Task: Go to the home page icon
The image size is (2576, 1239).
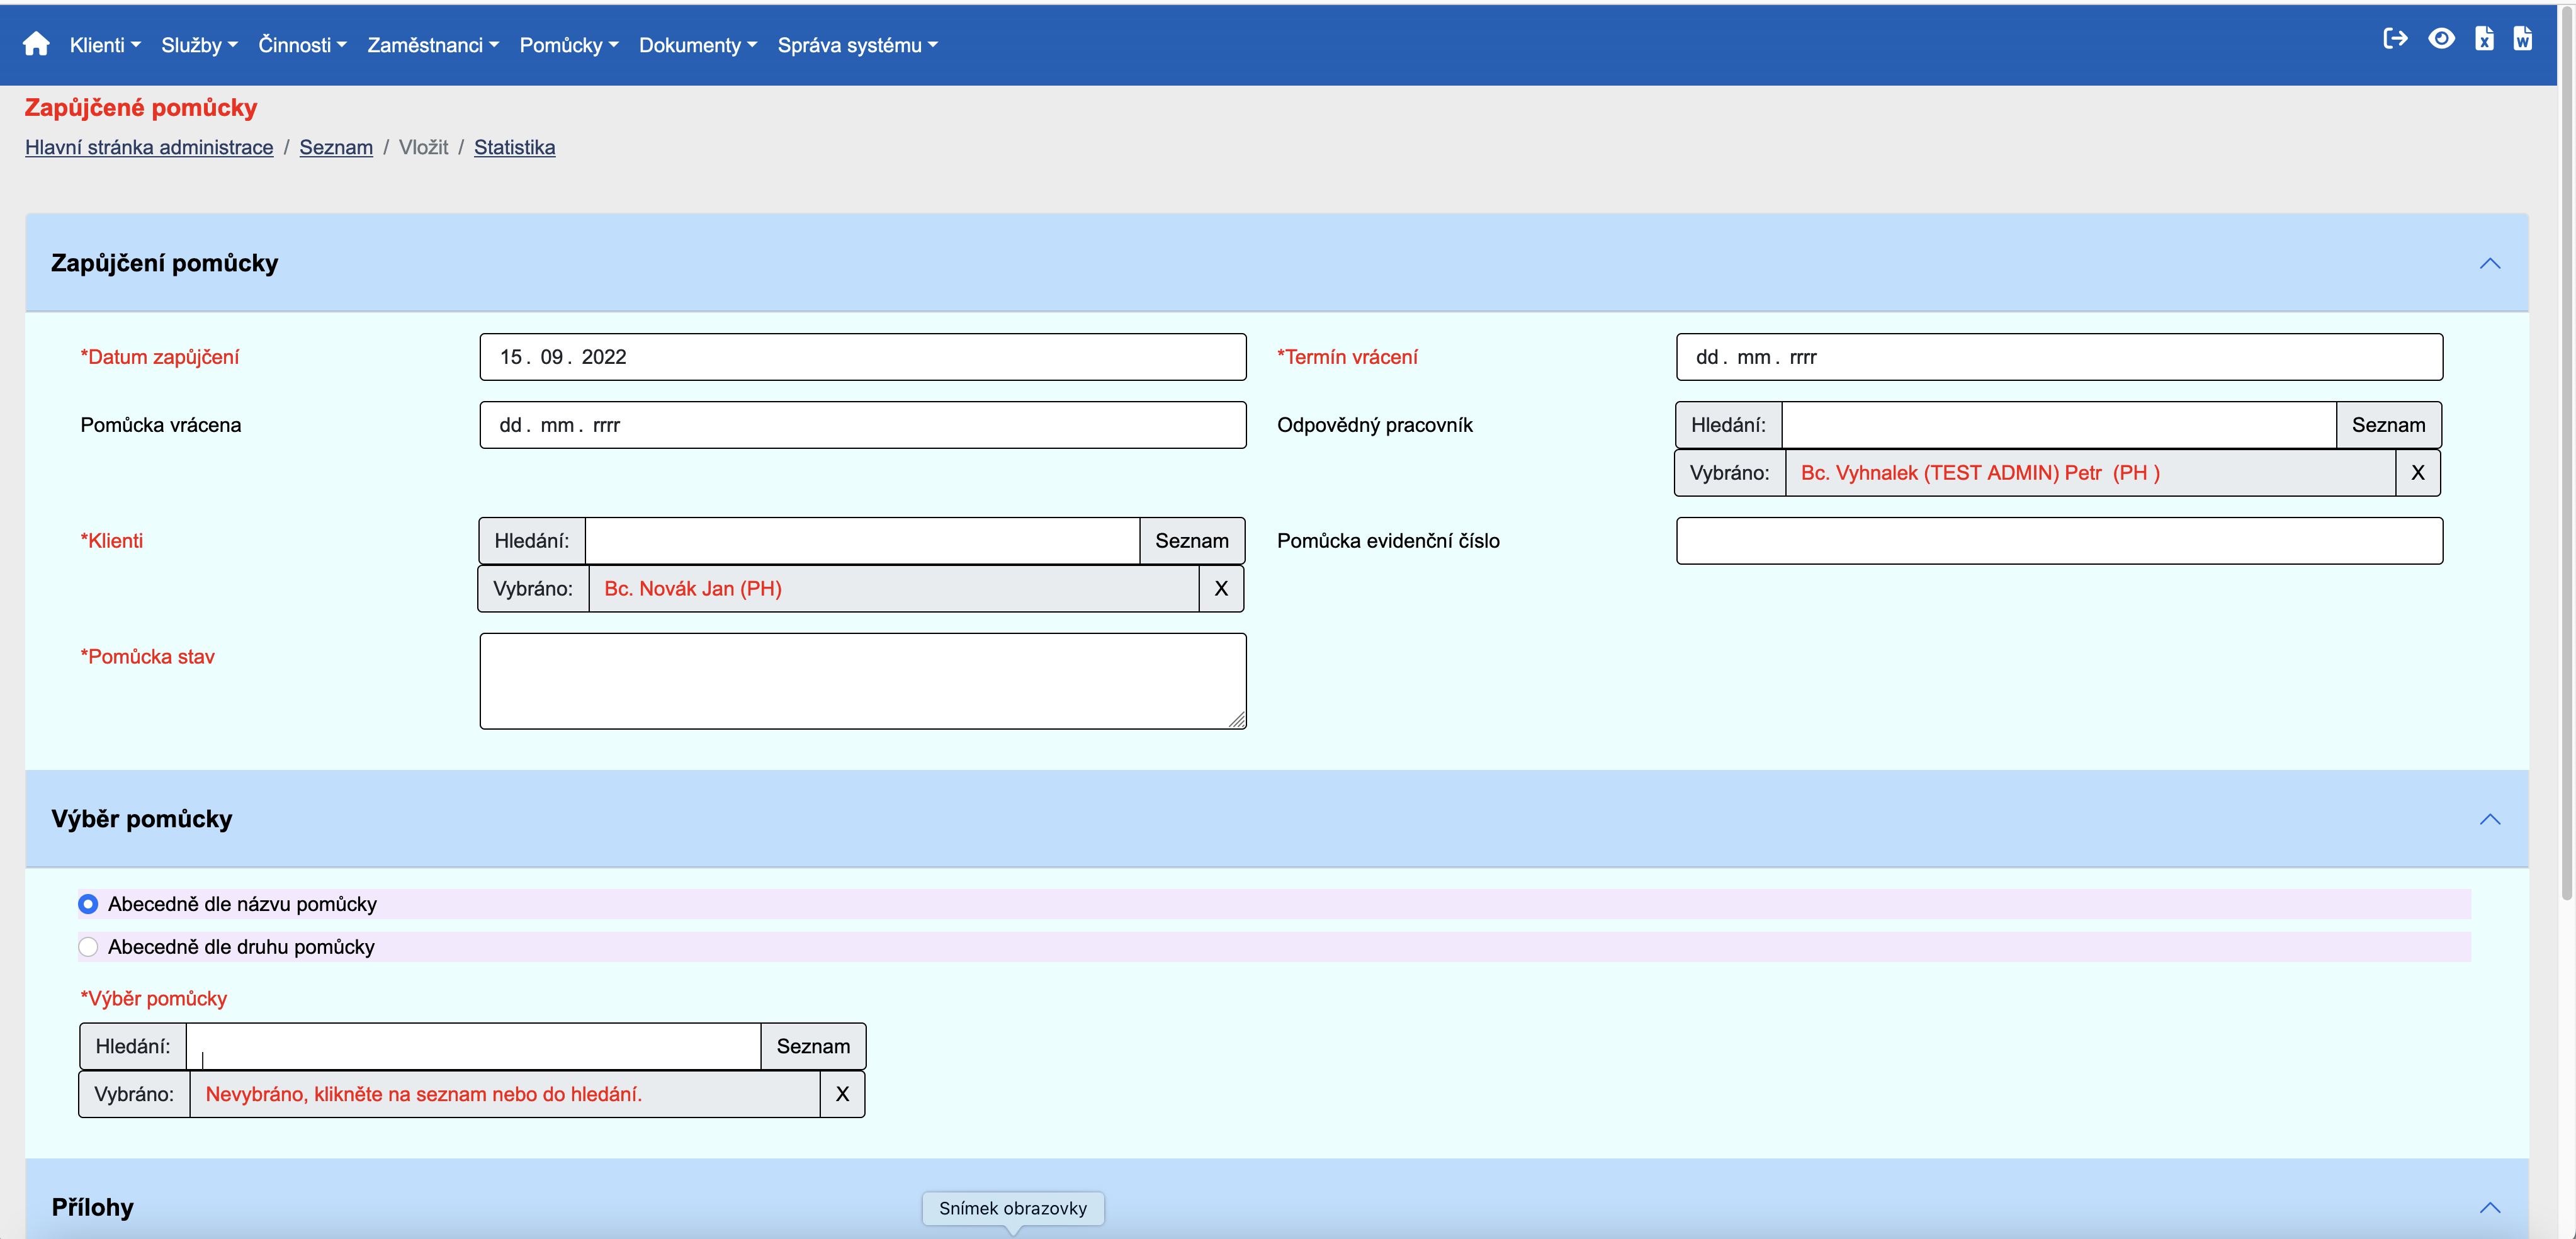Action: click(x=36, y=44)
